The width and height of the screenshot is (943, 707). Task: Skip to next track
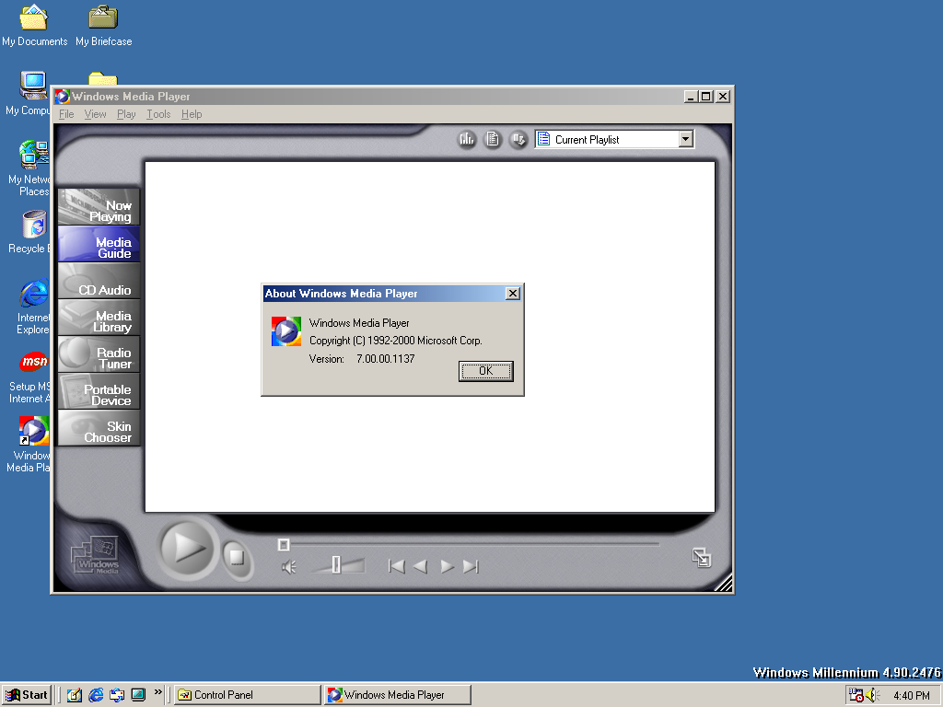471,566
